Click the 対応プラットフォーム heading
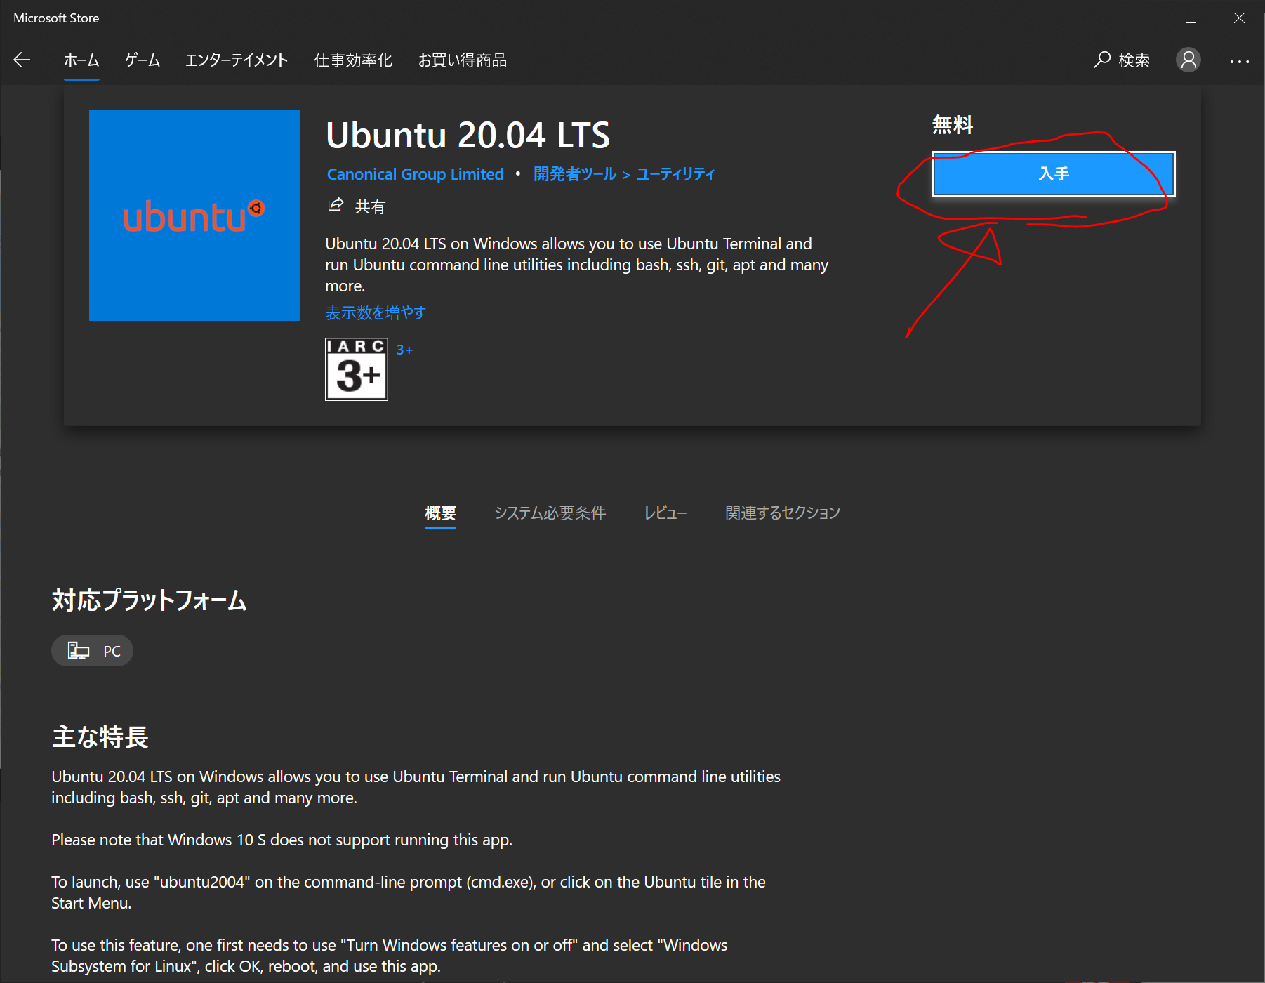This screenshot has height=983, width=1265. (x=149, y=600)
